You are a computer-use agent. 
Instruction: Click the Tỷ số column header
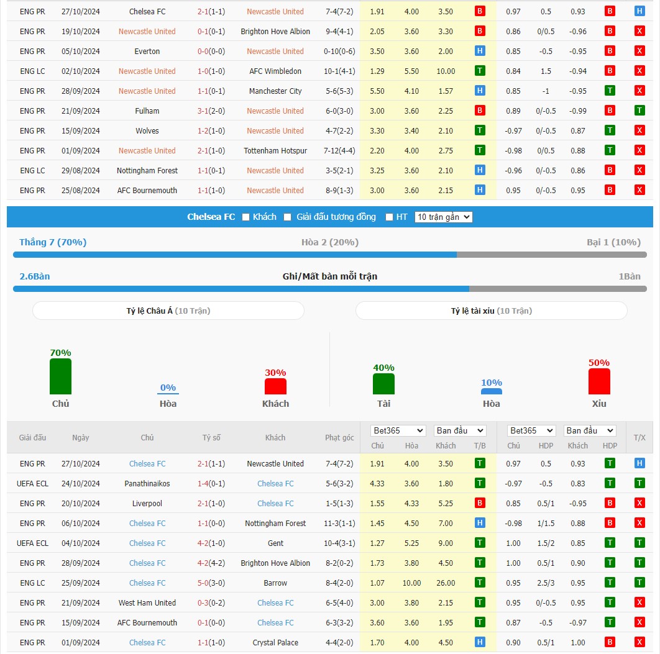[211, 437]
